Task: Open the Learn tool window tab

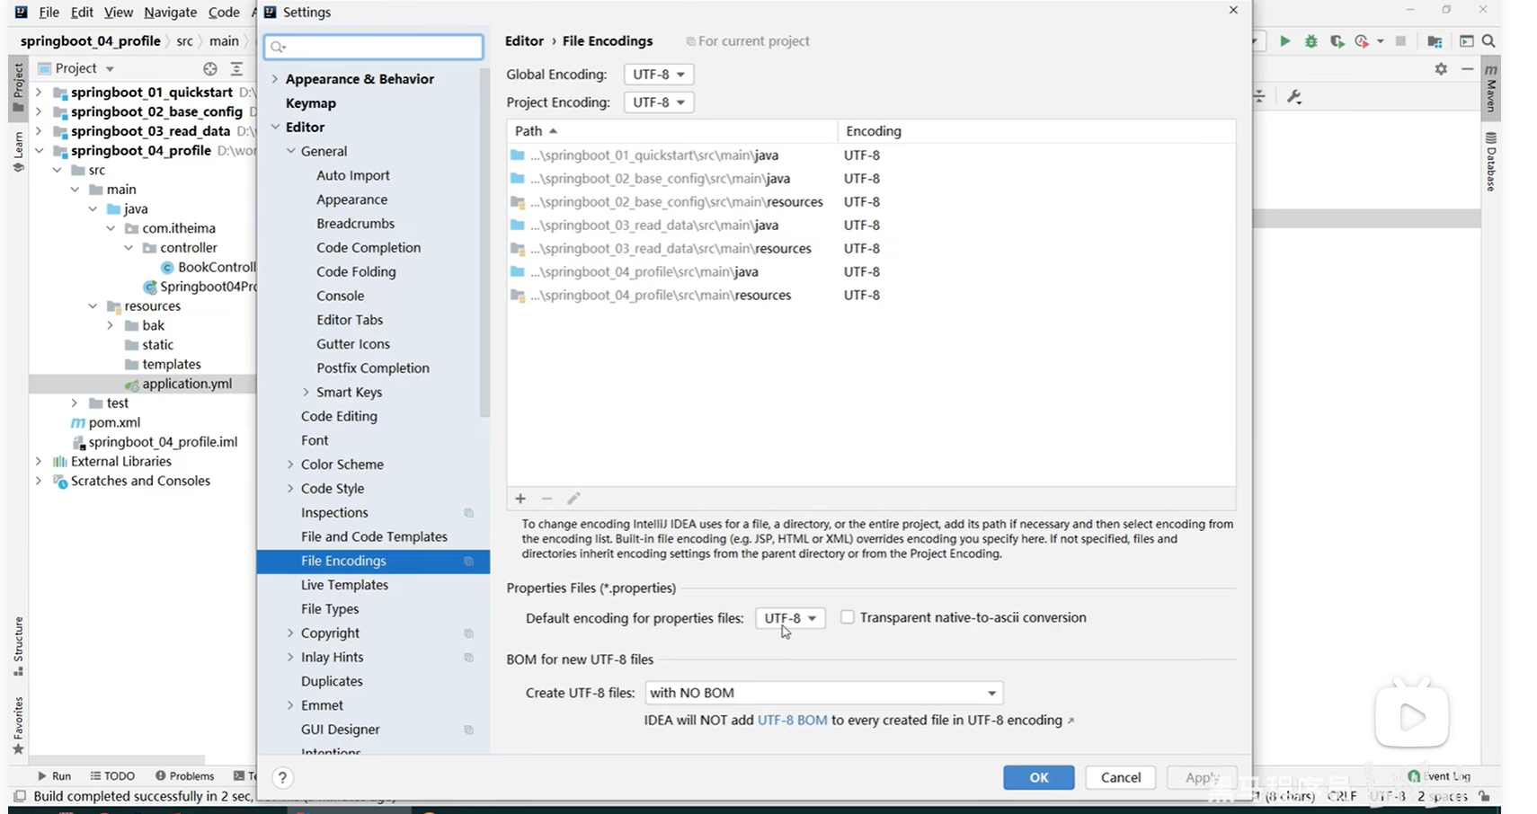Action: tap(18, 151)
